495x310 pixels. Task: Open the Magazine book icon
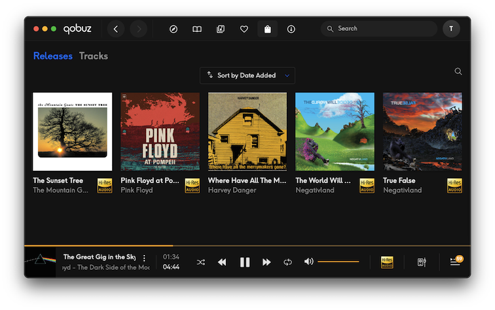click(196, 29)
